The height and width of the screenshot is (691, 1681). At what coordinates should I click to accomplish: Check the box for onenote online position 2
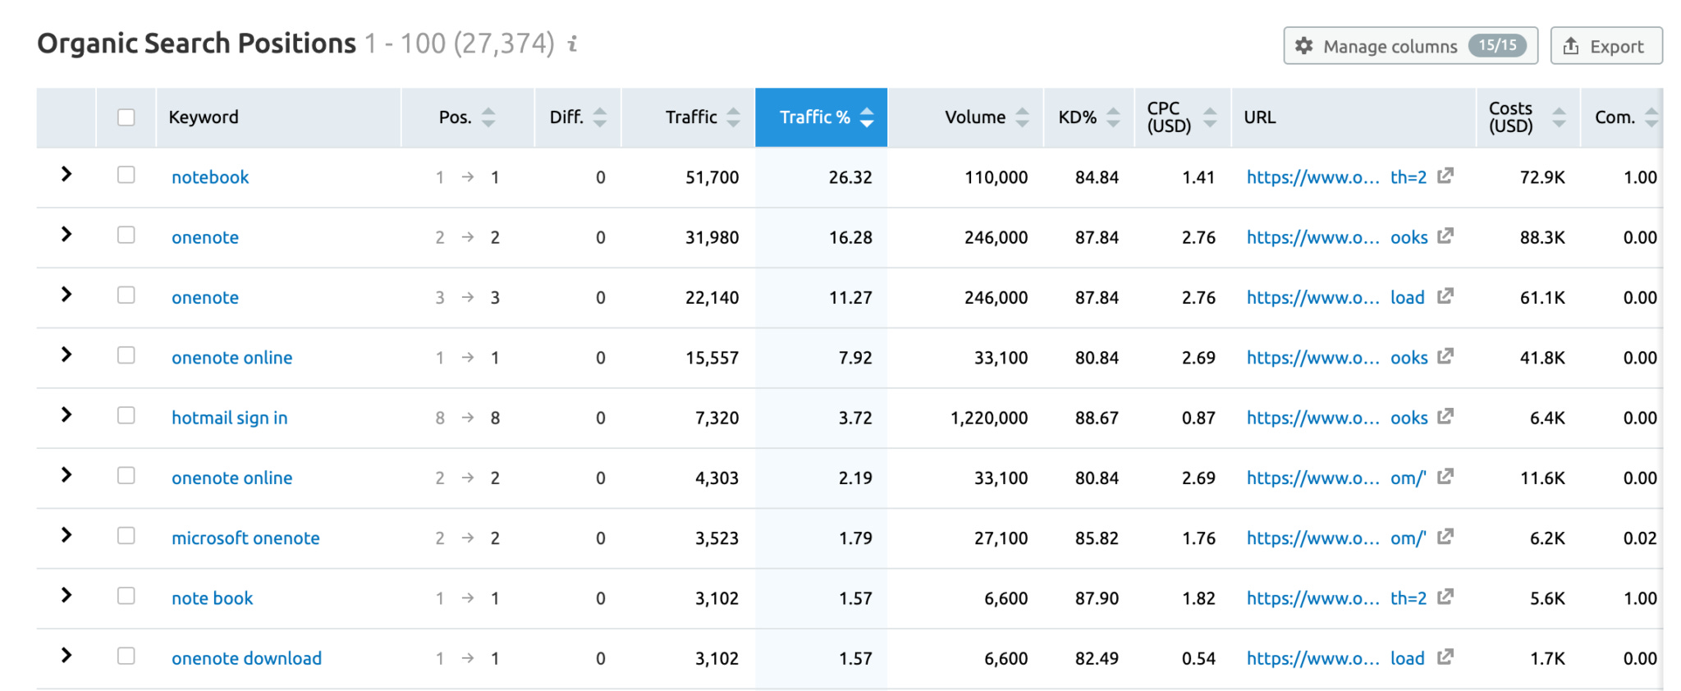click(x=126, y=475)
